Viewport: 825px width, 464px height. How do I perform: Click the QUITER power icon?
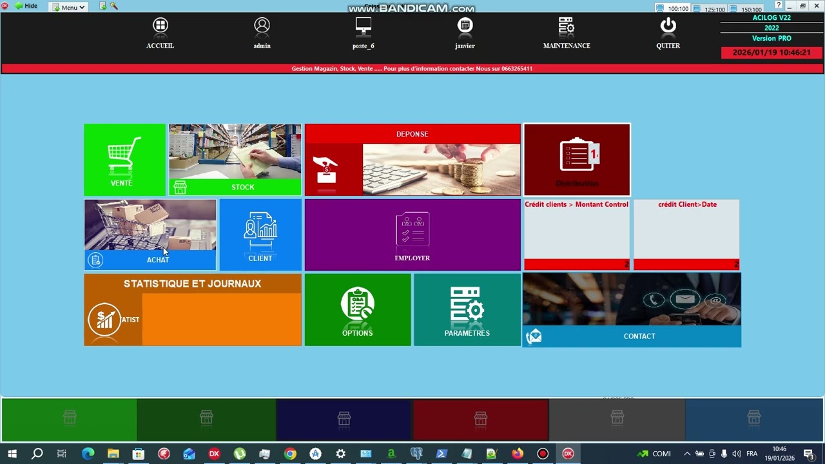pyautogui.click(x=668, y=26)
